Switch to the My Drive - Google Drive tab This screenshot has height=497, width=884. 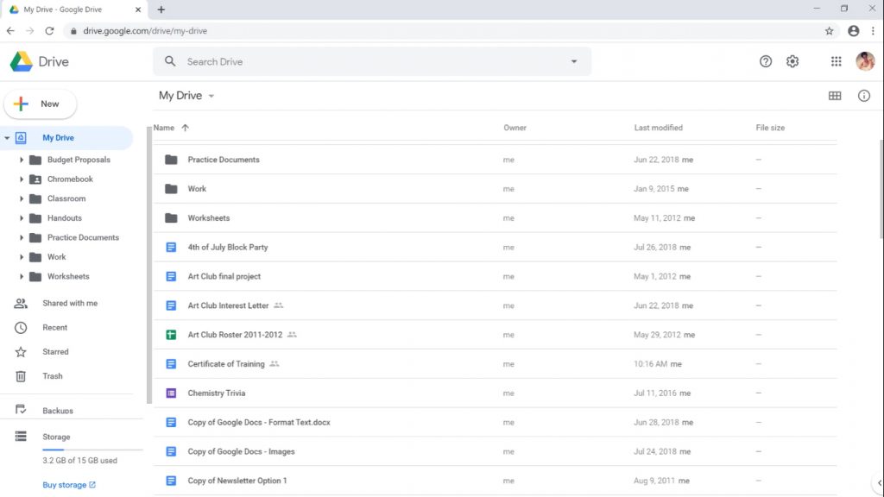(65, 9)
